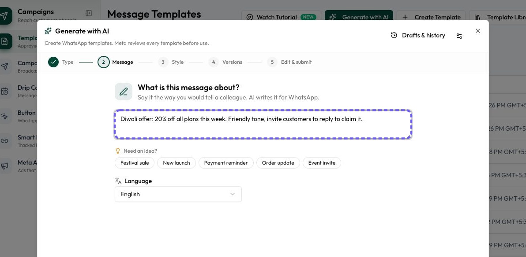Screen dimensions: 526x257
Task: Open the settings sliders icon in dialog header
Action: pos(459,36)
